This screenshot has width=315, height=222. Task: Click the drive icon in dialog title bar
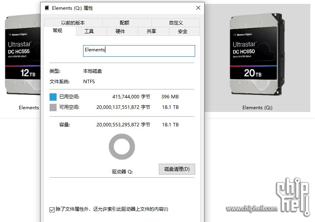pos(47,8)
